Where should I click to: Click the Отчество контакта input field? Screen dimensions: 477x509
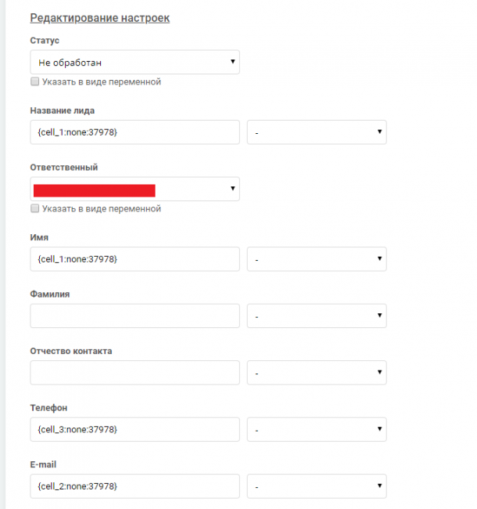[134, 373]
